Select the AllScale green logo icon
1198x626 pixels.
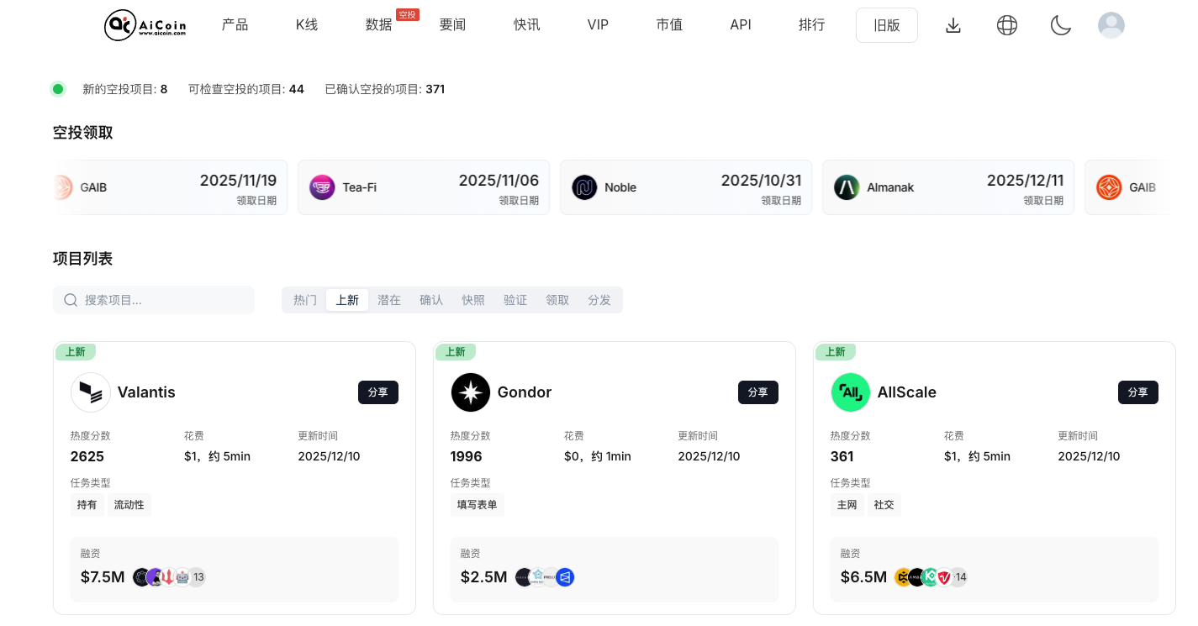850,392
